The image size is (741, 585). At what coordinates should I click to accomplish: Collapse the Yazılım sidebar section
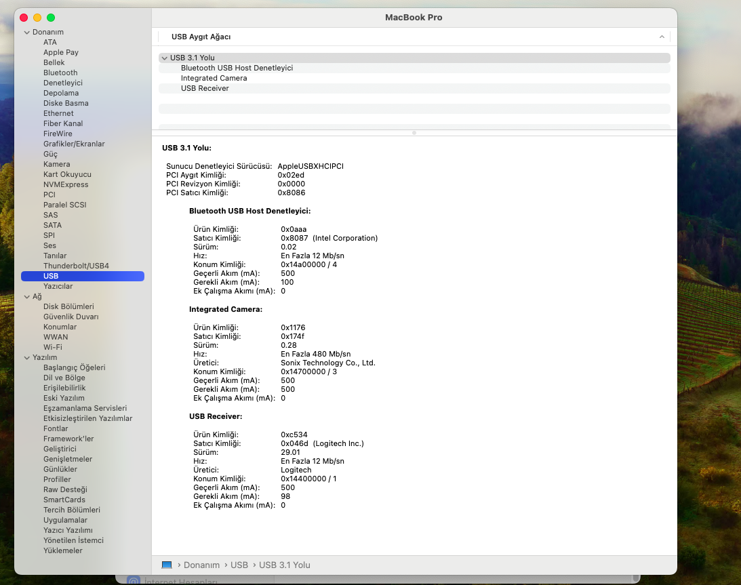tap(26, 357)
